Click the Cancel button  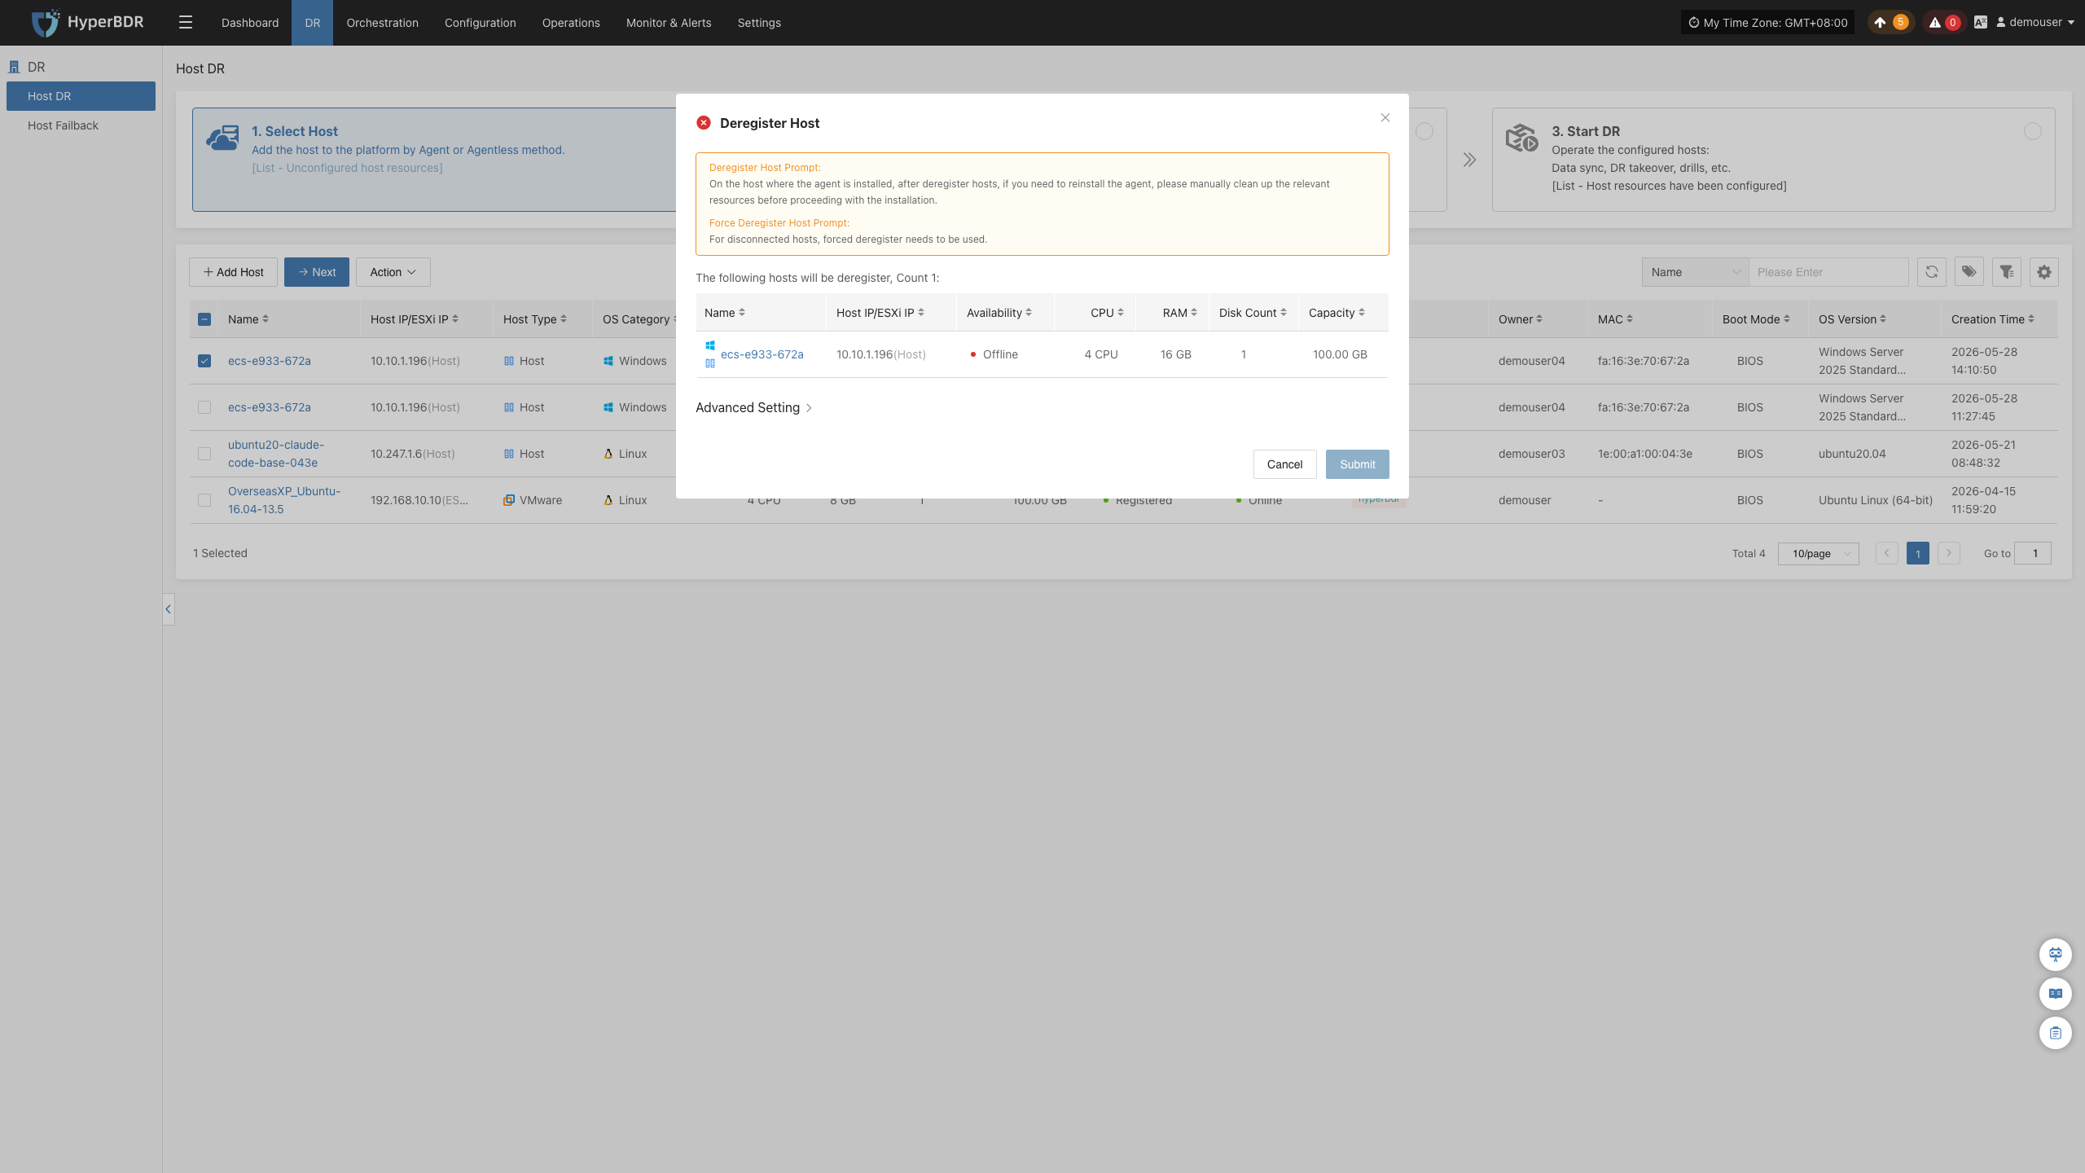click(x=1285, y=464)
